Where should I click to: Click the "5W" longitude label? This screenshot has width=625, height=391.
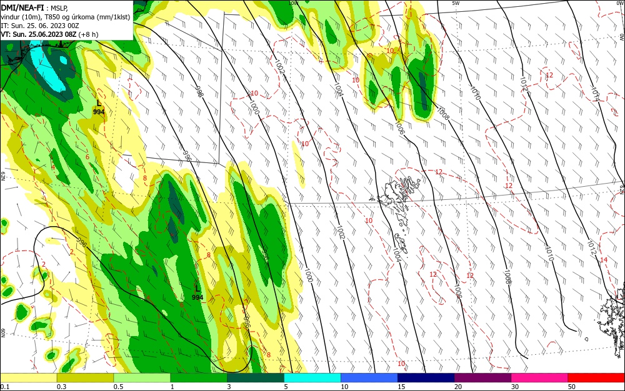pos(456,2)
